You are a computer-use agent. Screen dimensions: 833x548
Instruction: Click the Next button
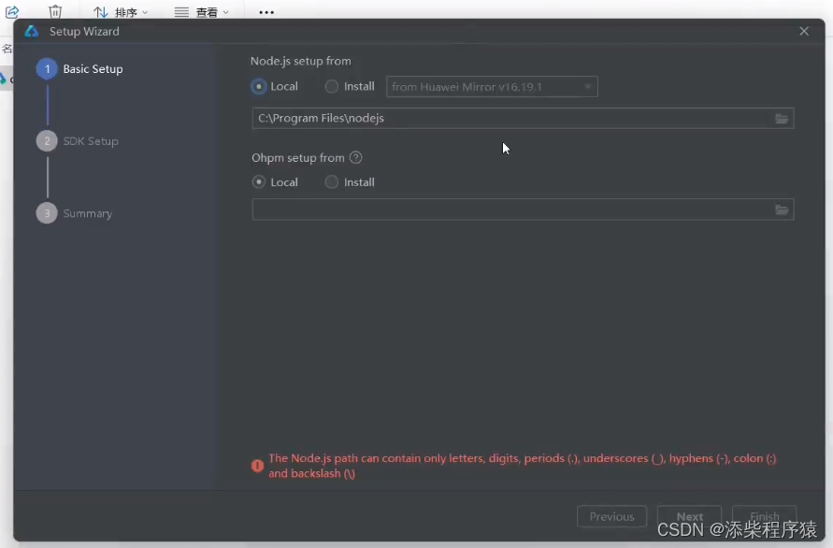[689, 516]
